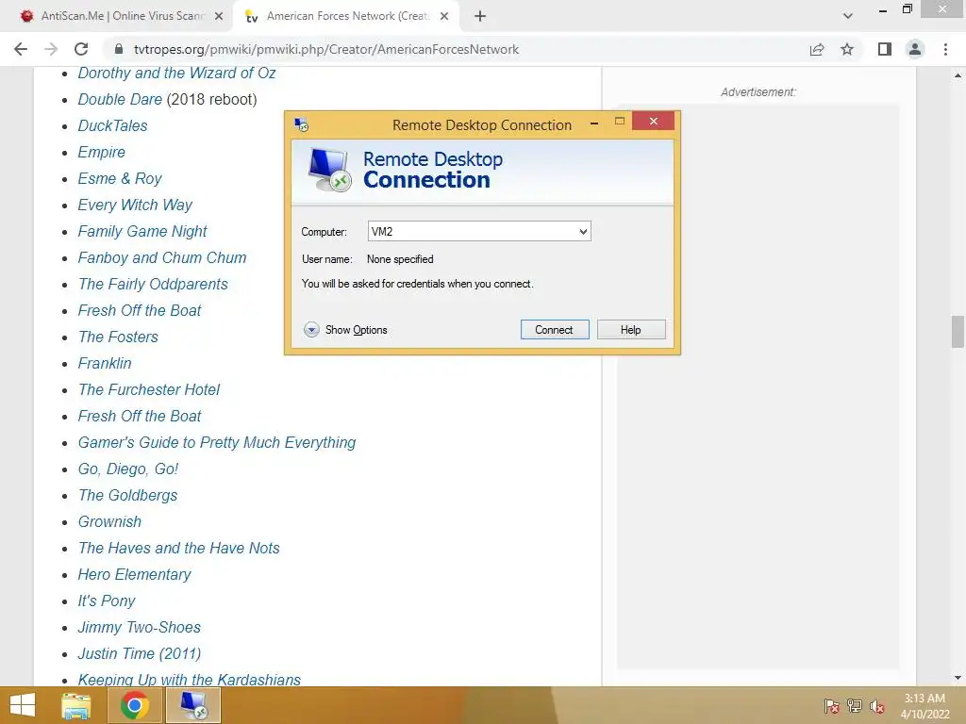966x724 pixels.
Task: Open the Family Game Night link
Action: click(x=142, y=232)
